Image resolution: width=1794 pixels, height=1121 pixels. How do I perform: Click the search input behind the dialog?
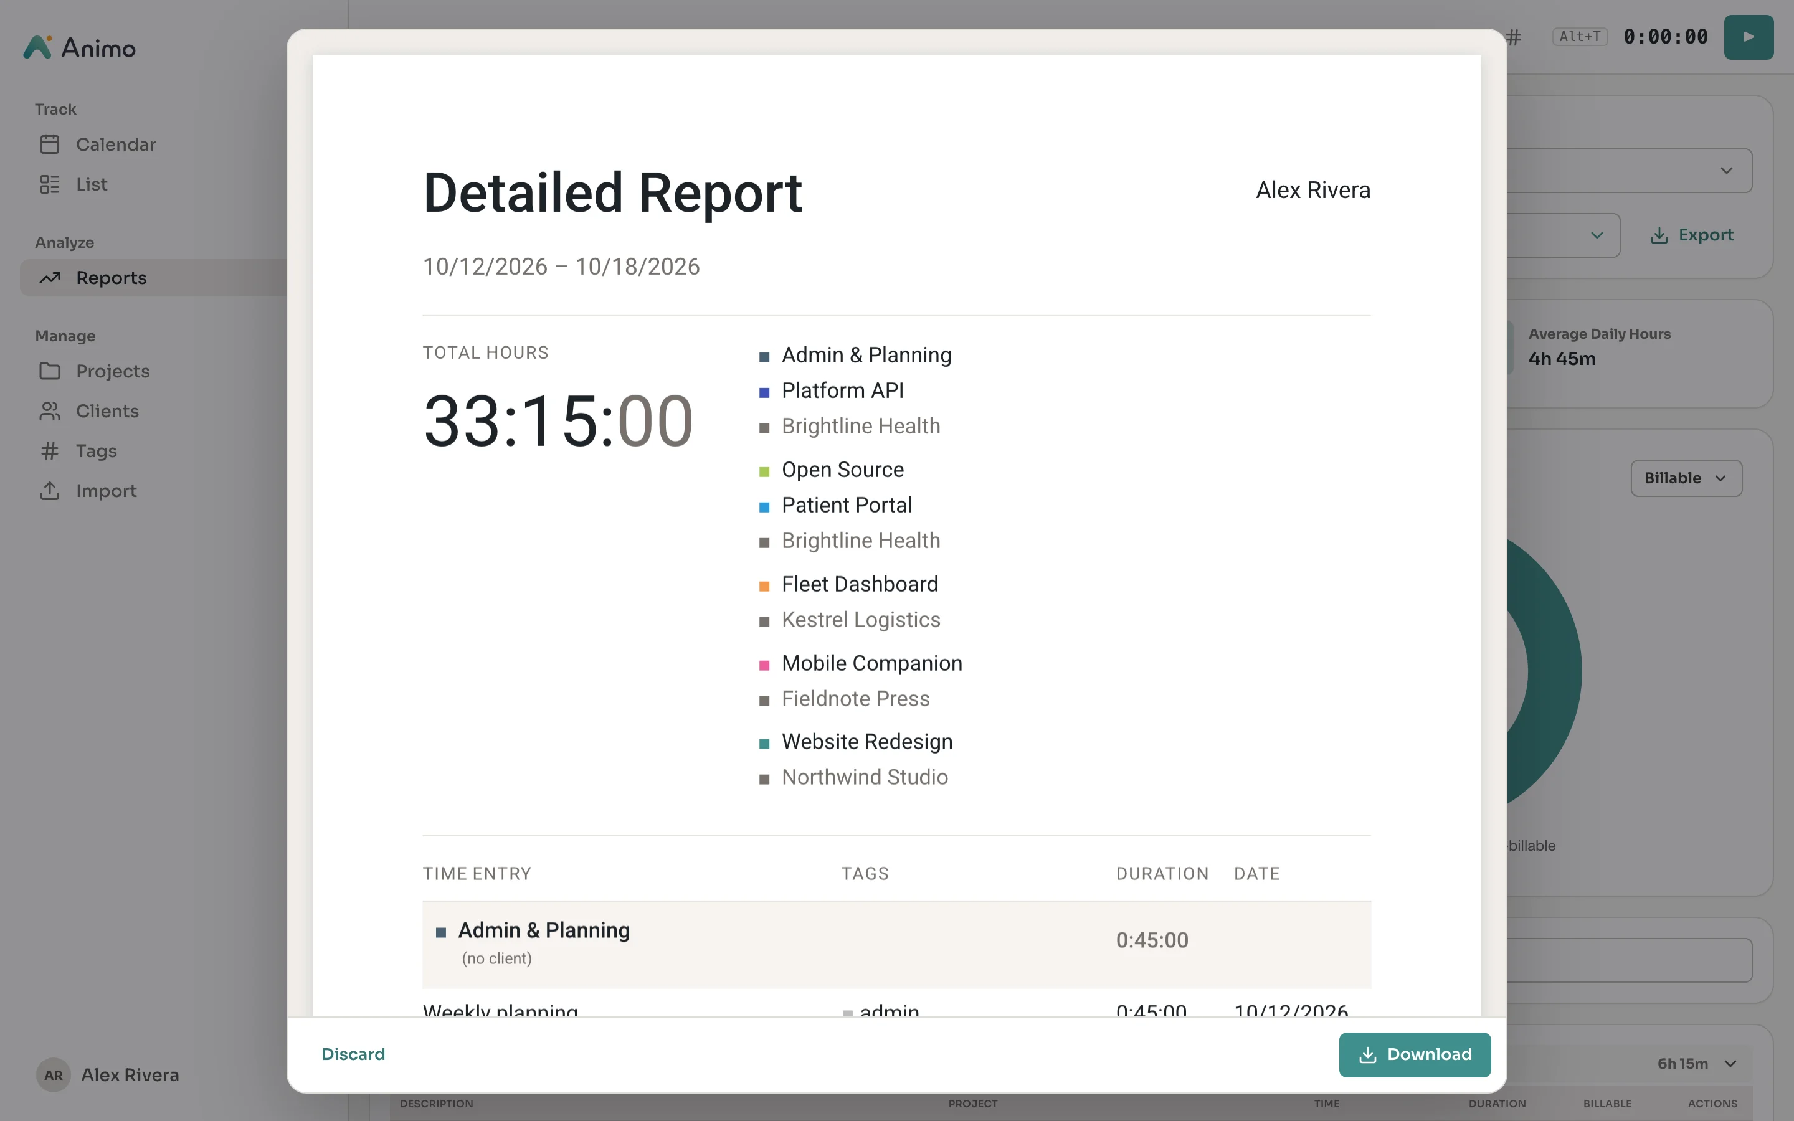tap(1630, 960)
